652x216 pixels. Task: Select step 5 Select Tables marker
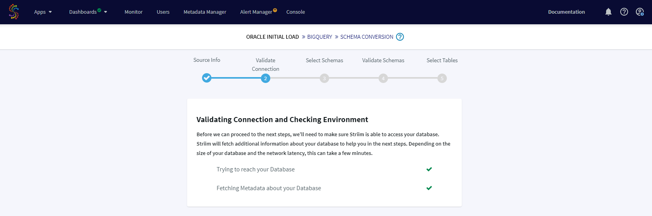(442, 78)
